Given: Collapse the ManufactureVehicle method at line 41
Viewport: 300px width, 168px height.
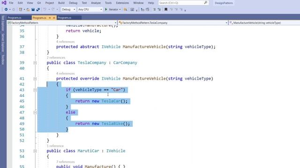Looking at the screenshot, I should 35,78.
